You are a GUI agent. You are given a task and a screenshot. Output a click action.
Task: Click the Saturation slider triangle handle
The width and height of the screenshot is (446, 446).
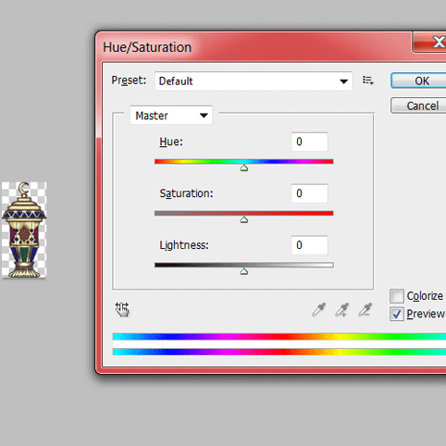[x=244, y=219]
